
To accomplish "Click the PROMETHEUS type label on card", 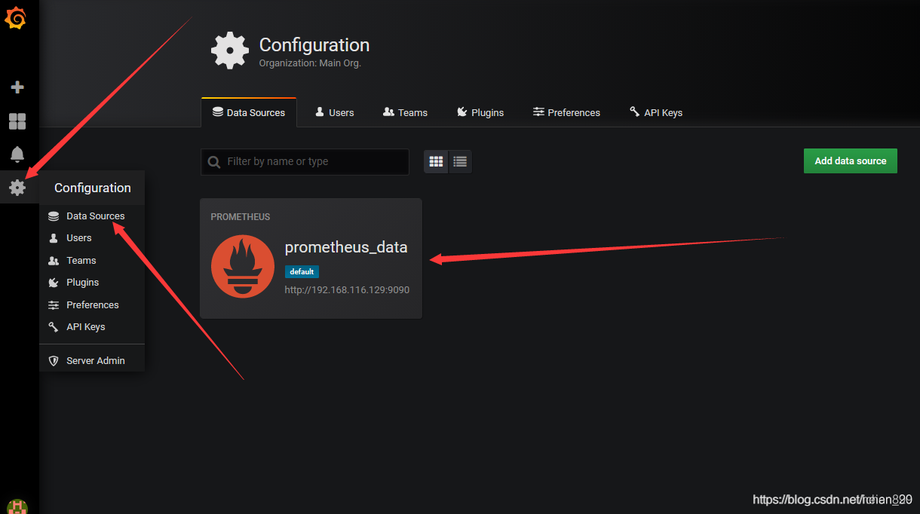I will click(241, 217).
